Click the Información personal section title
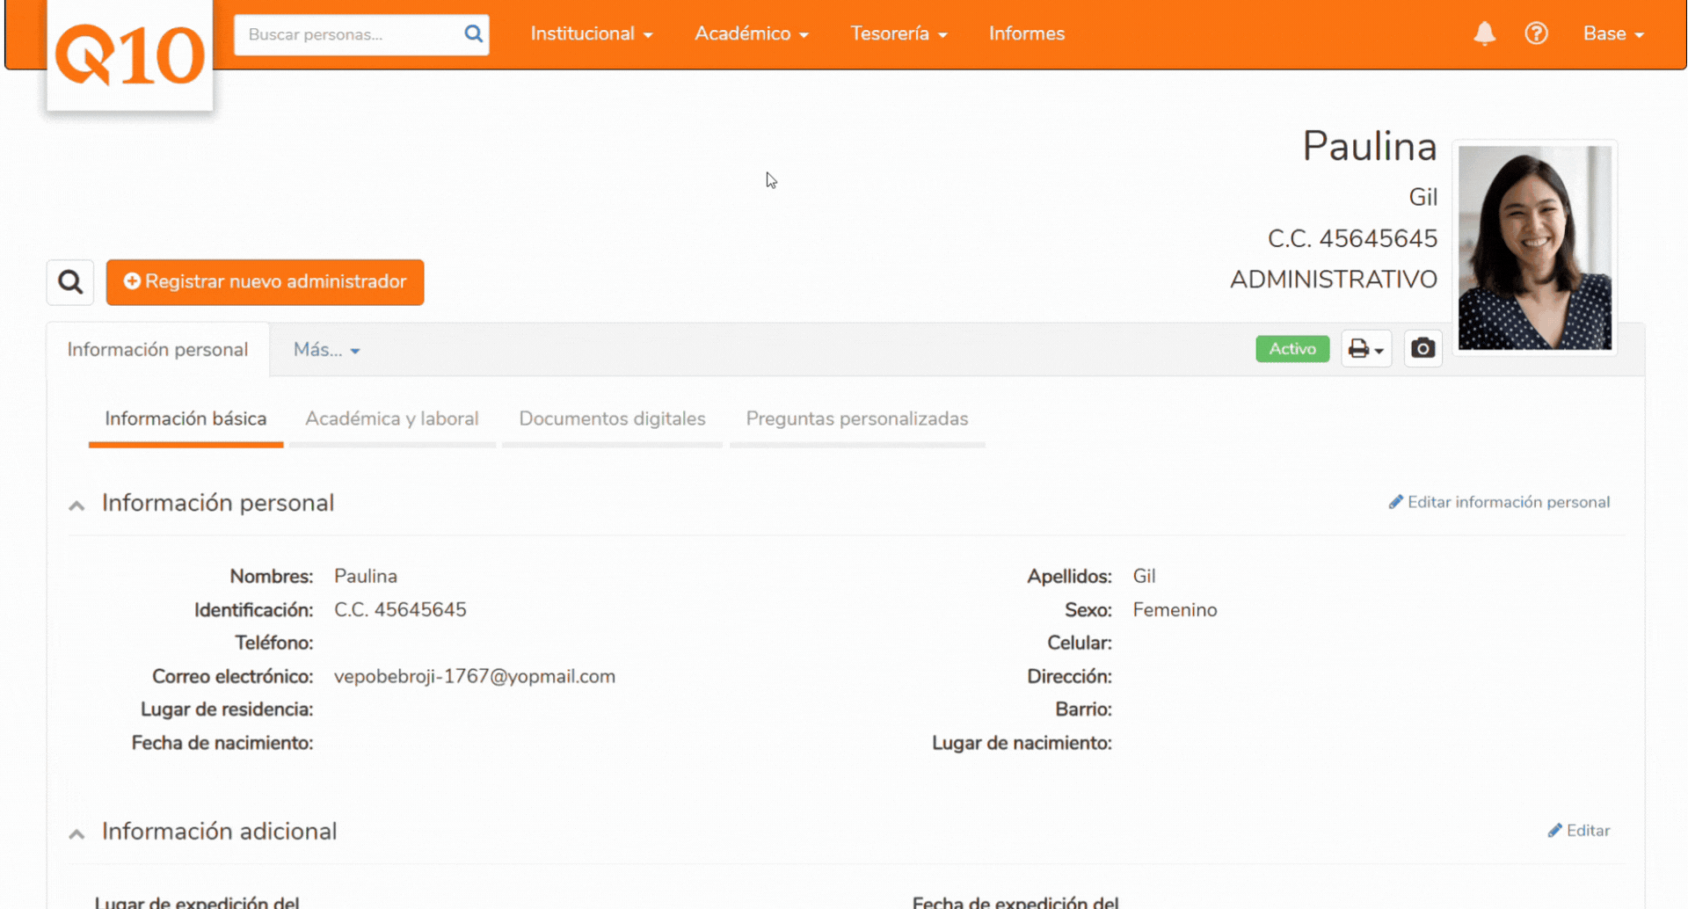The height and width of the screenshot is (909, 1688). tap(218, 503)
